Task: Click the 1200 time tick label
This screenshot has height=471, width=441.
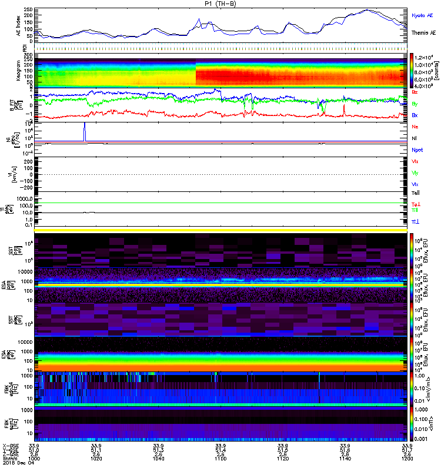Action: (407, 459)
